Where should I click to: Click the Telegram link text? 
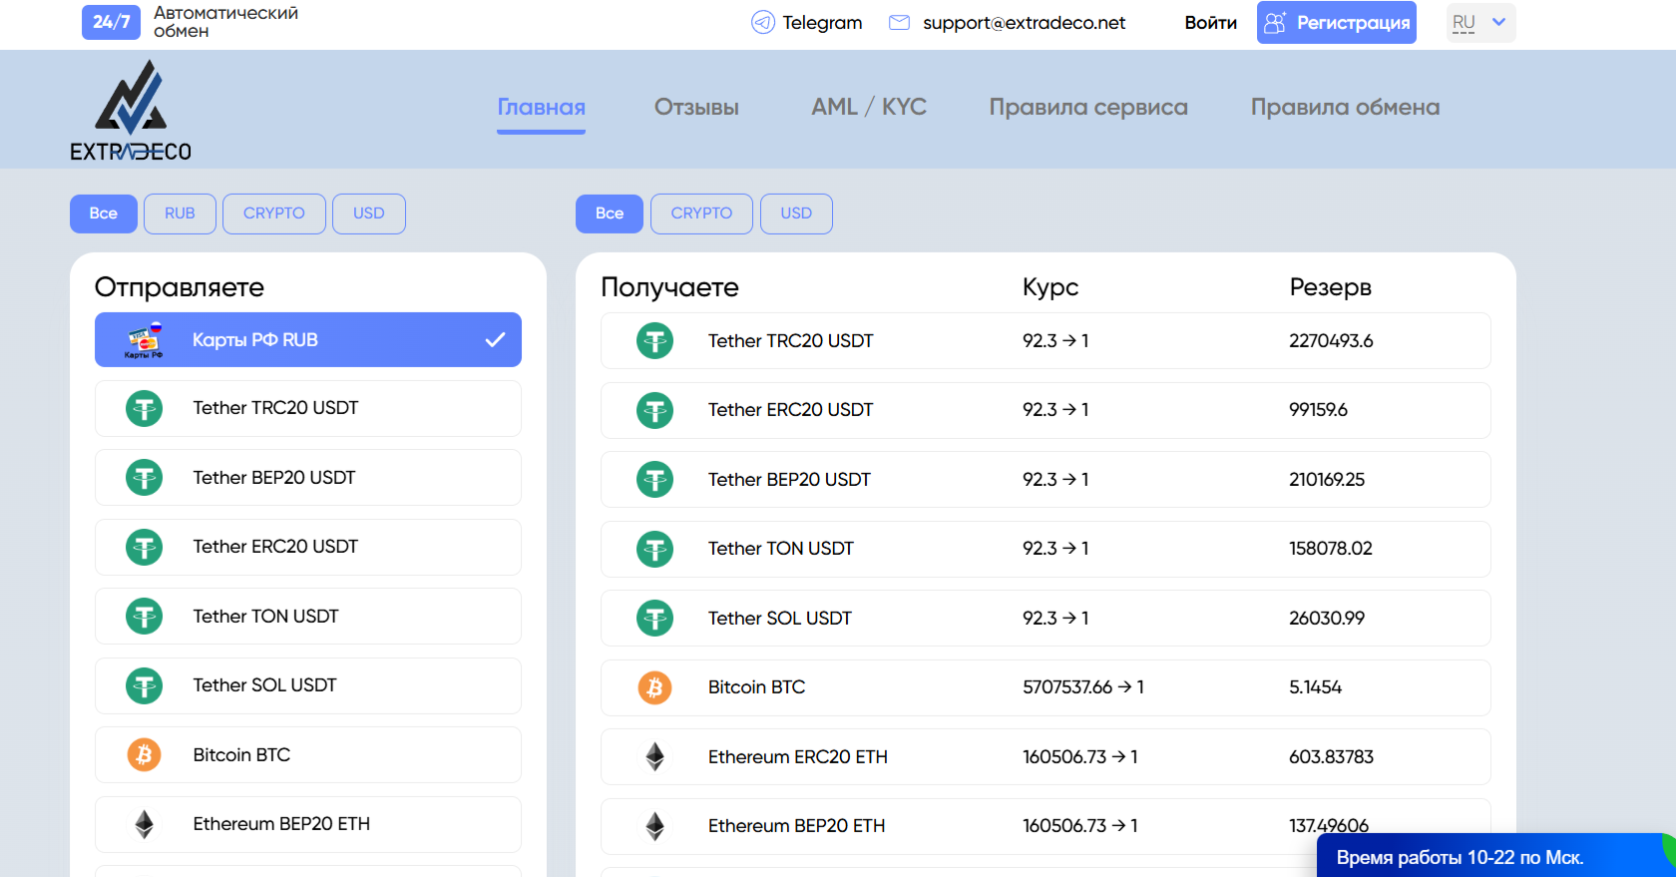pyautogui.click(x=822, y=23)
